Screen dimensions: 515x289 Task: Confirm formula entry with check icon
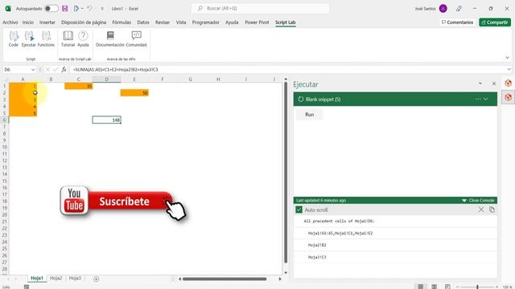point(56,70)
